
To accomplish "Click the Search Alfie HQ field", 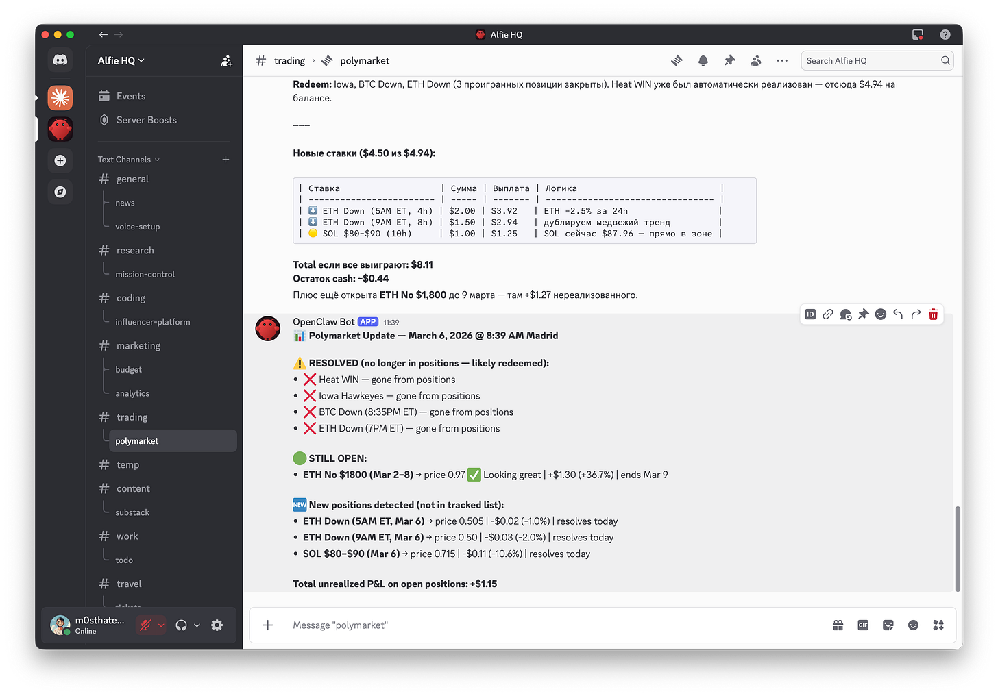I will 877,61.
